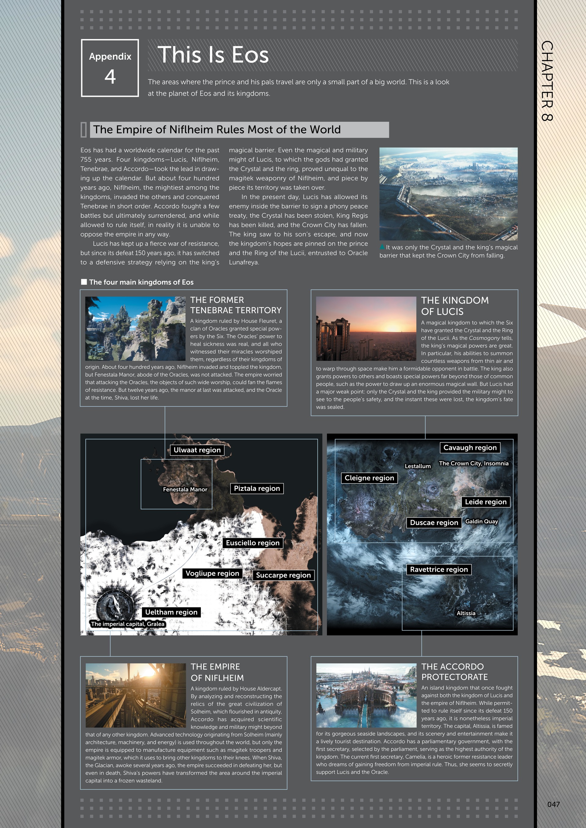This screenshot has height=828, width=586.
Task: Click the paragraph starting "Eos has had a worldwide calendar"
Action: [x=150, y=192]
